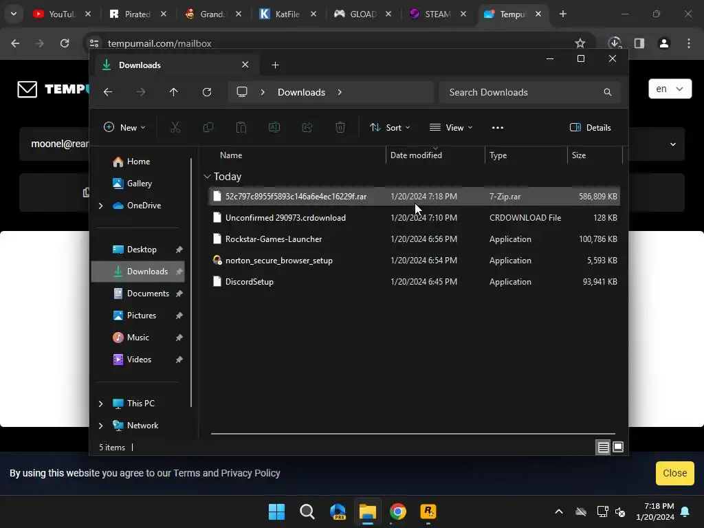Click the Rename icon in Explorer toolbar
704x528 pixels.
point(274,127)
